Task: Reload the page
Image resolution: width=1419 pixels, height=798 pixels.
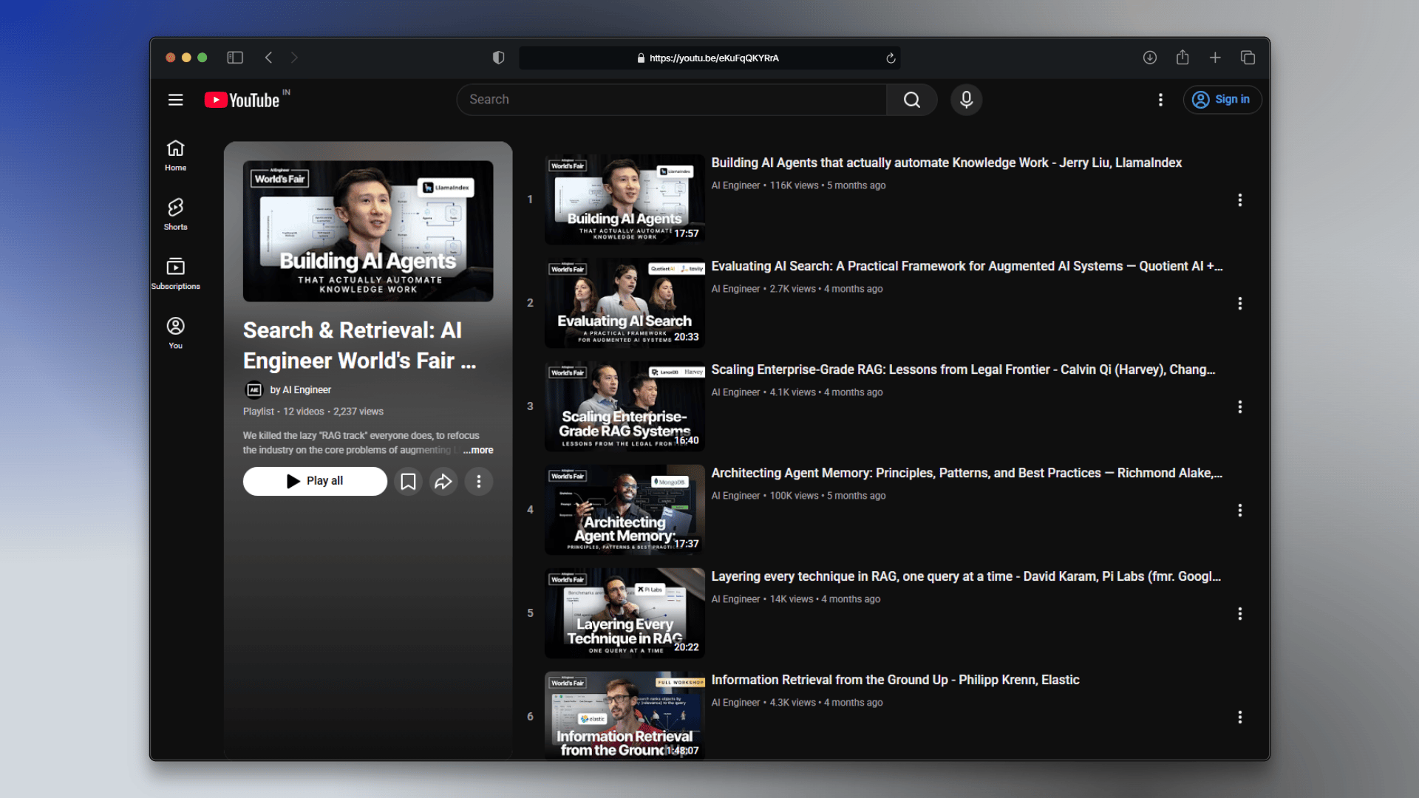Action: click(891, 58)
